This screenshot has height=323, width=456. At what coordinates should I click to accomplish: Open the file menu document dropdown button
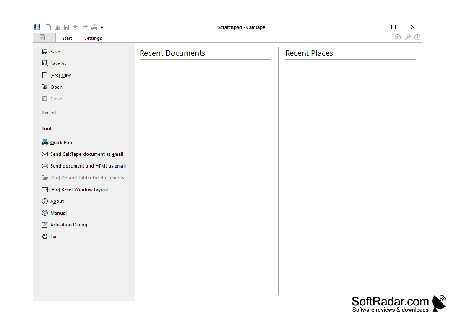coord(44,38)
